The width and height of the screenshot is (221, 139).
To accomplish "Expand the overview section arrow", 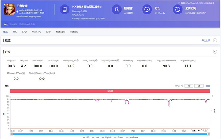I will coord(215,40).
